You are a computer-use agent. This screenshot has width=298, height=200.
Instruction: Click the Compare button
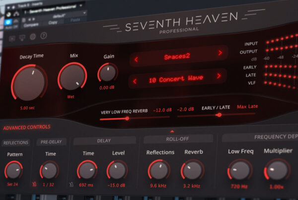pyautogui.click(x=31, y=25)
